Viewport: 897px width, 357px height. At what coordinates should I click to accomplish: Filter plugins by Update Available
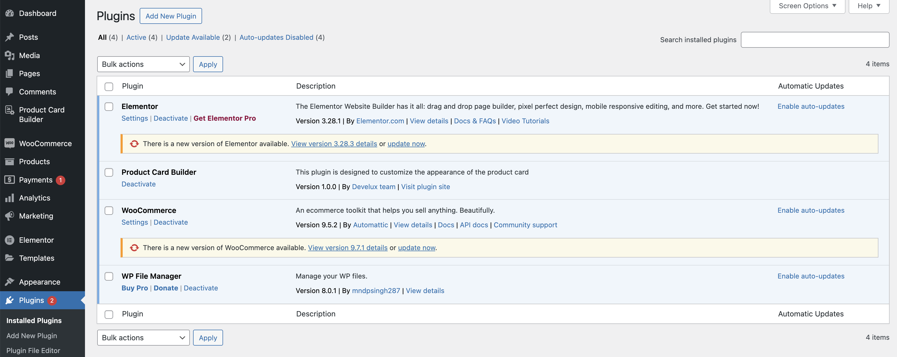coord(193,37)
